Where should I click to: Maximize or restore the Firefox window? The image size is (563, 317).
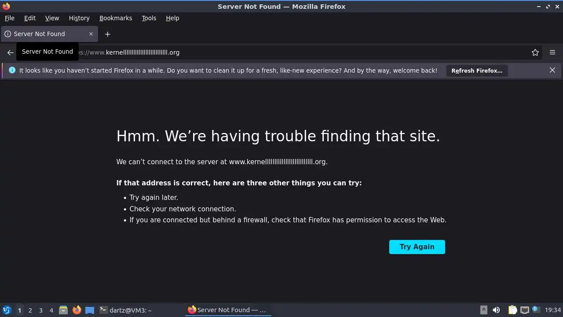548,6
